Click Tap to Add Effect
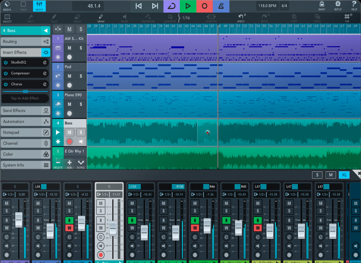Screen dimensions: 361x263 click(x=25, y=98)
